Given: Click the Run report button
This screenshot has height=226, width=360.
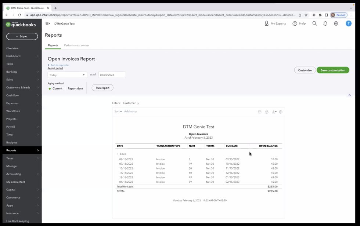Looking at the screenshot, I should point(102,88).
